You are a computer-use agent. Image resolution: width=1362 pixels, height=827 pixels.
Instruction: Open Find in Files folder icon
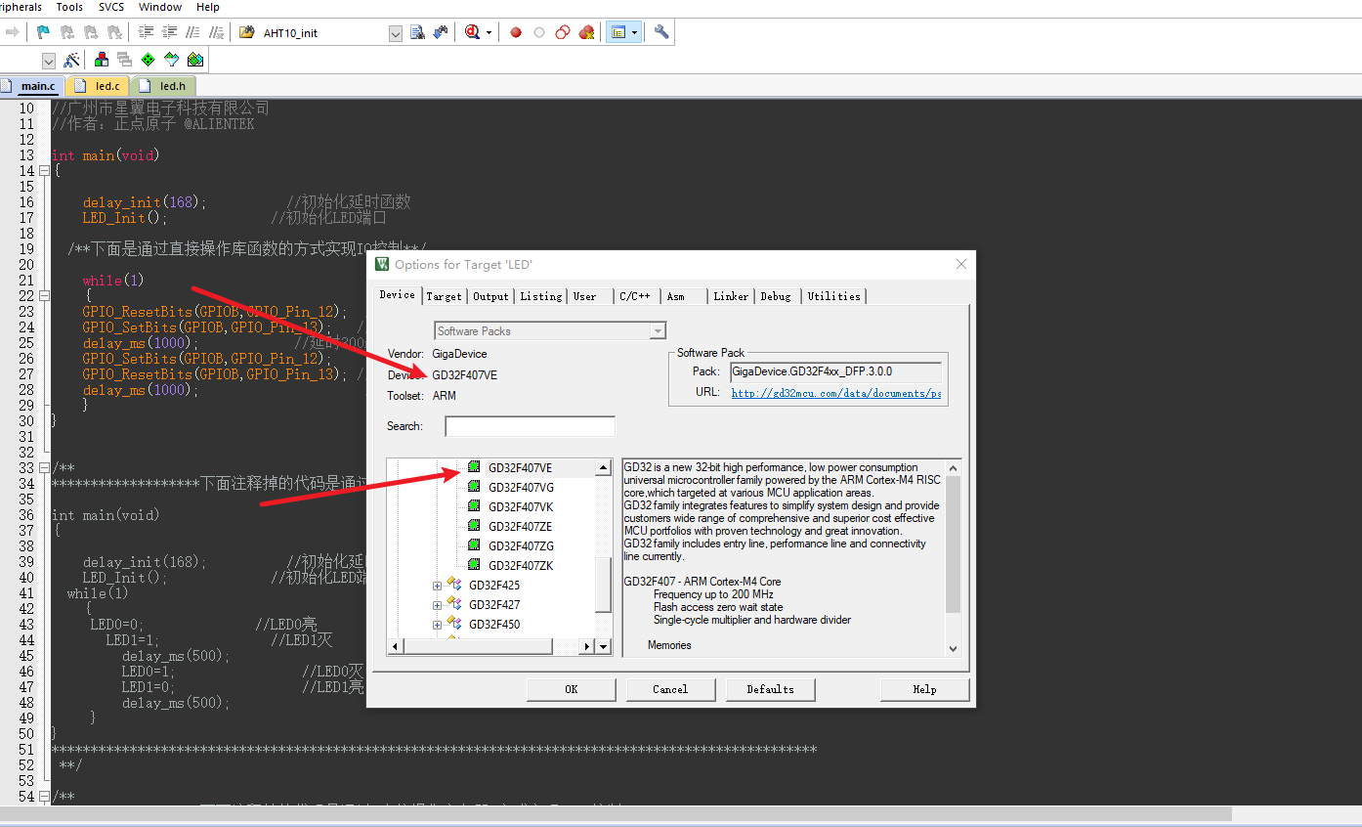pos(246,32)
